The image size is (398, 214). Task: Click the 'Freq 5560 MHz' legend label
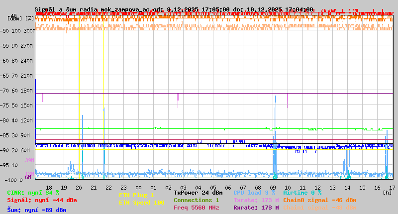tap(196, 208)
